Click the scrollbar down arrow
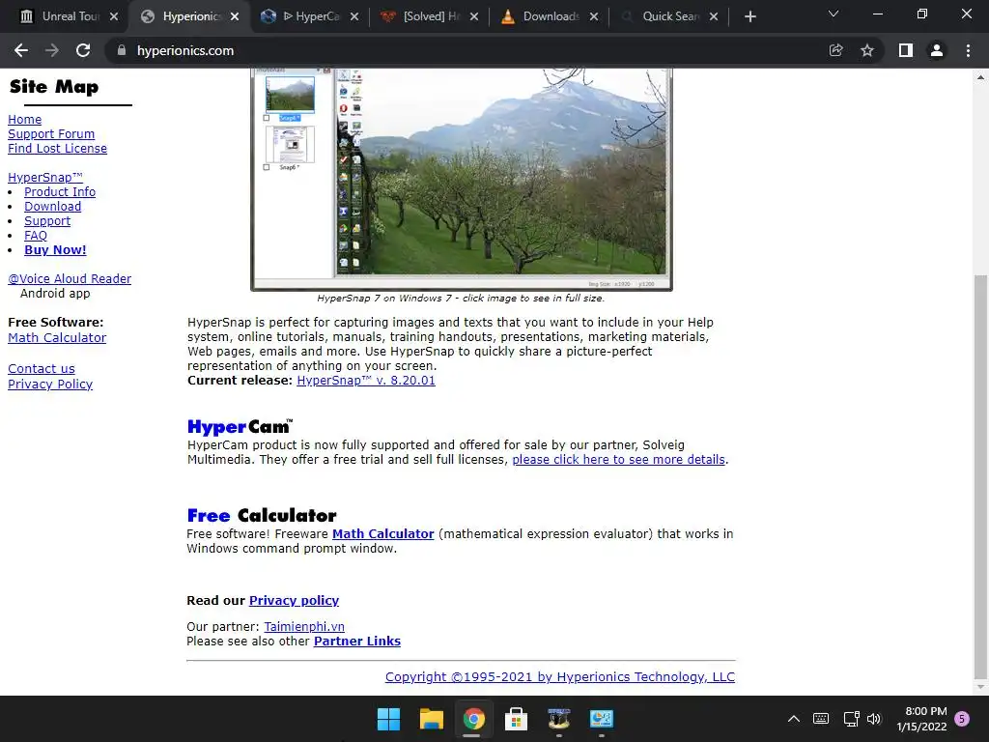 (980, 687)
